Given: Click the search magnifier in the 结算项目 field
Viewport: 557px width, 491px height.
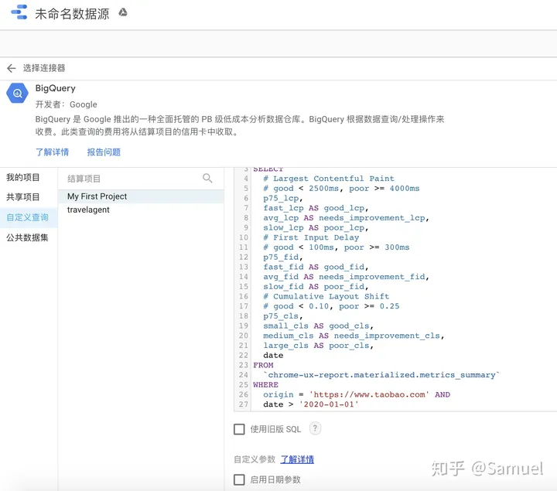Looking at the screenshot, I should (x=207, y=178).
